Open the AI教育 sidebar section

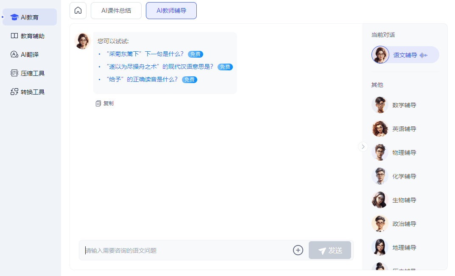[30, 17]
